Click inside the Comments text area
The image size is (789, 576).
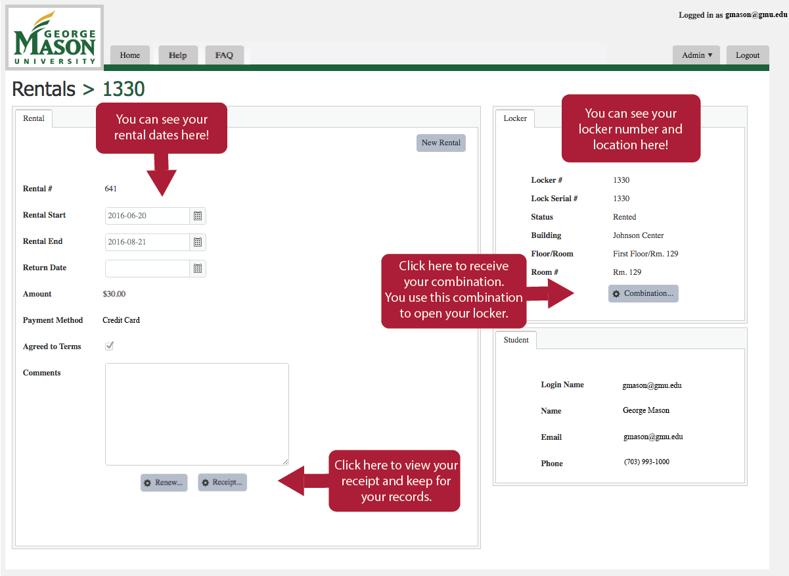pyautogui.click(x=197, y=414)
